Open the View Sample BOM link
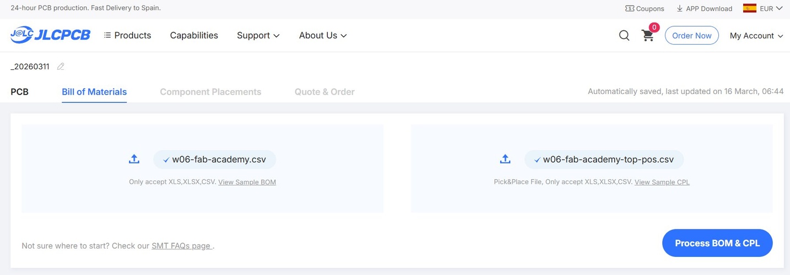The image size is (790, 275). coord(247,182)
